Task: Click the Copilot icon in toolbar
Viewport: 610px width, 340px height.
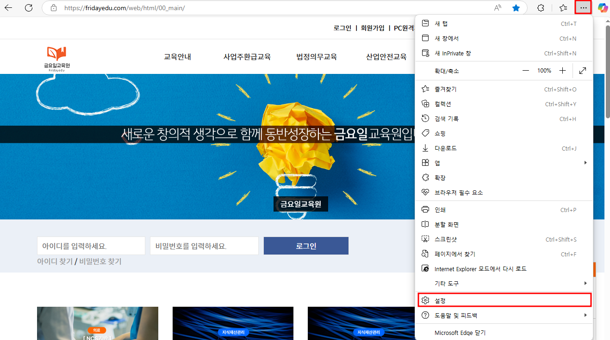Action: click(602, 8)
